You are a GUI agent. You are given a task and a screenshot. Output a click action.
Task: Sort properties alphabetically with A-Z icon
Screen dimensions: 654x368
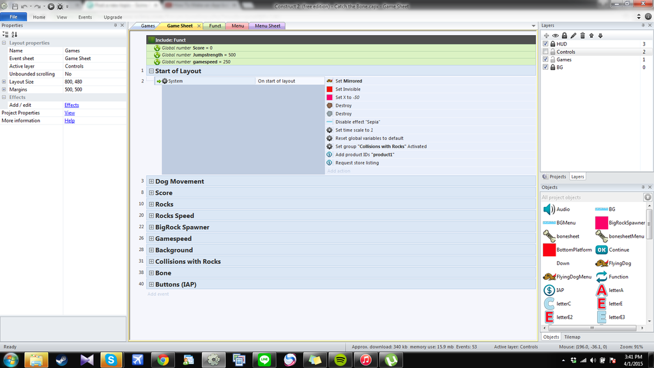click(x=14, y=34)
